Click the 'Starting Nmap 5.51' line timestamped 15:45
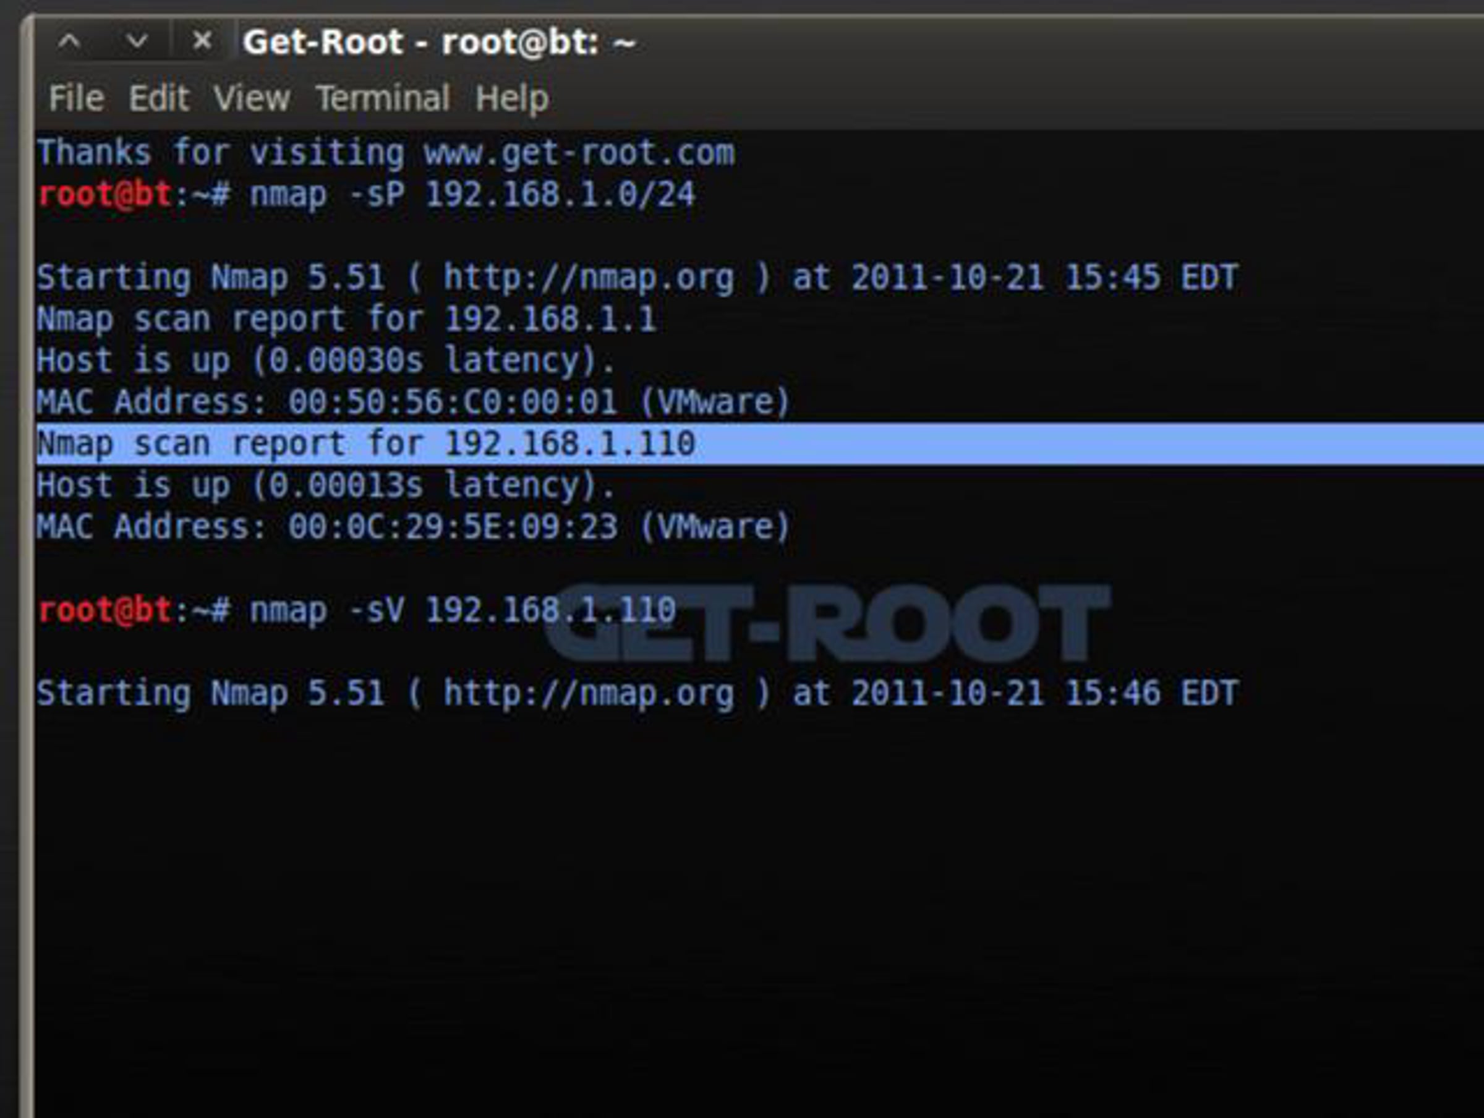Screen dimensions: 1484x1118 (638, 278)
